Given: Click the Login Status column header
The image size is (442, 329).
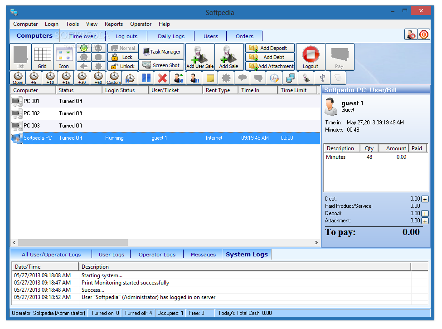Looking at the screenshot, I should coord(125,90).
